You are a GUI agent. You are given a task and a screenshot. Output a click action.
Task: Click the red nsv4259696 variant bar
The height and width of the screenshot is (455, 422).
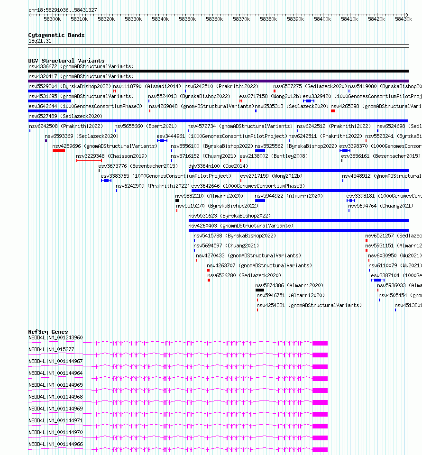pos(59,151)
